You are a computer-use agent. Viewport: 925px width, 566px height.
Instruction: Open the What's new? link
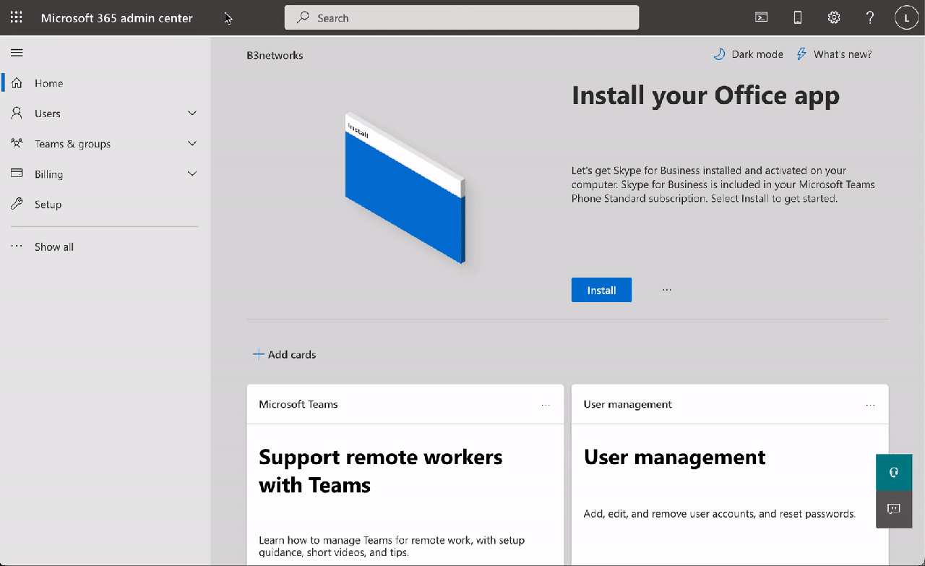point(843,54)
